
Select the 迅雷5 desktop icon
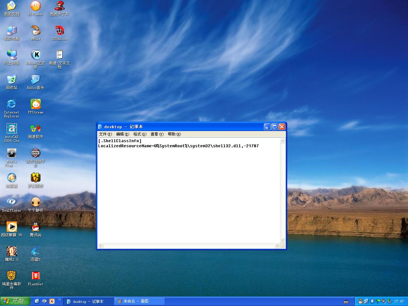pyautogui.click(x=35, y=254)
